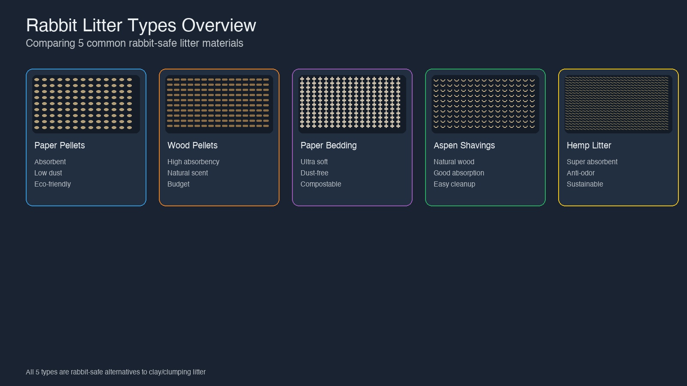Select the Aspen Shavings curl pattern image

485,104
